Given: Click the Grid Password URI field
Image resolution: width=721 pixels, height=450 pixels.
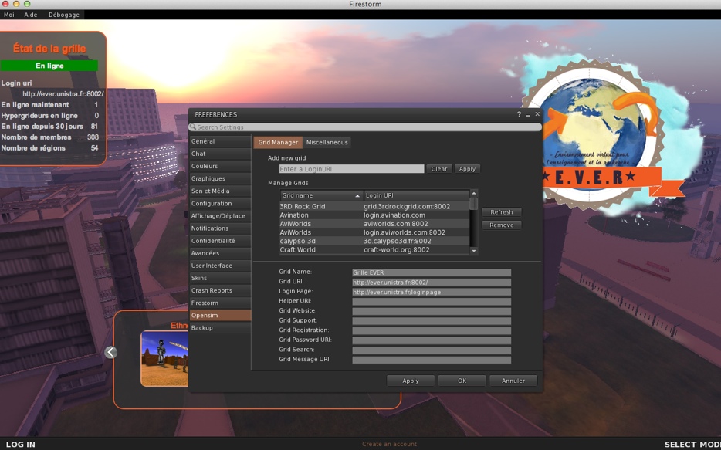Looking at the screenshot, I should (x=432, y=340).
